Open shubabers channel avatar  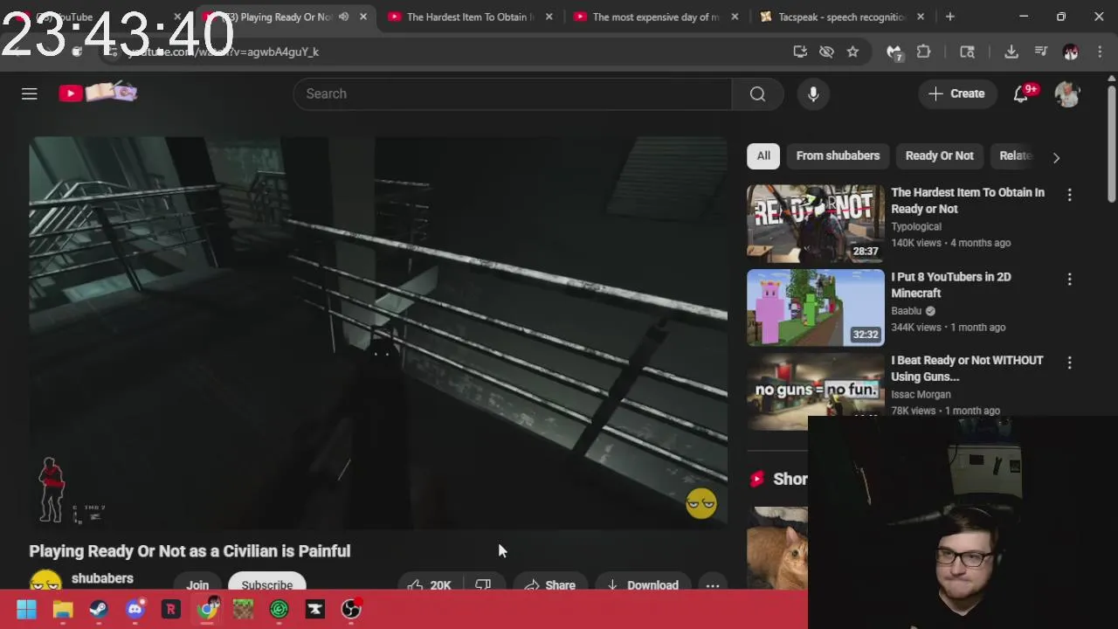(x=45, y=581)
